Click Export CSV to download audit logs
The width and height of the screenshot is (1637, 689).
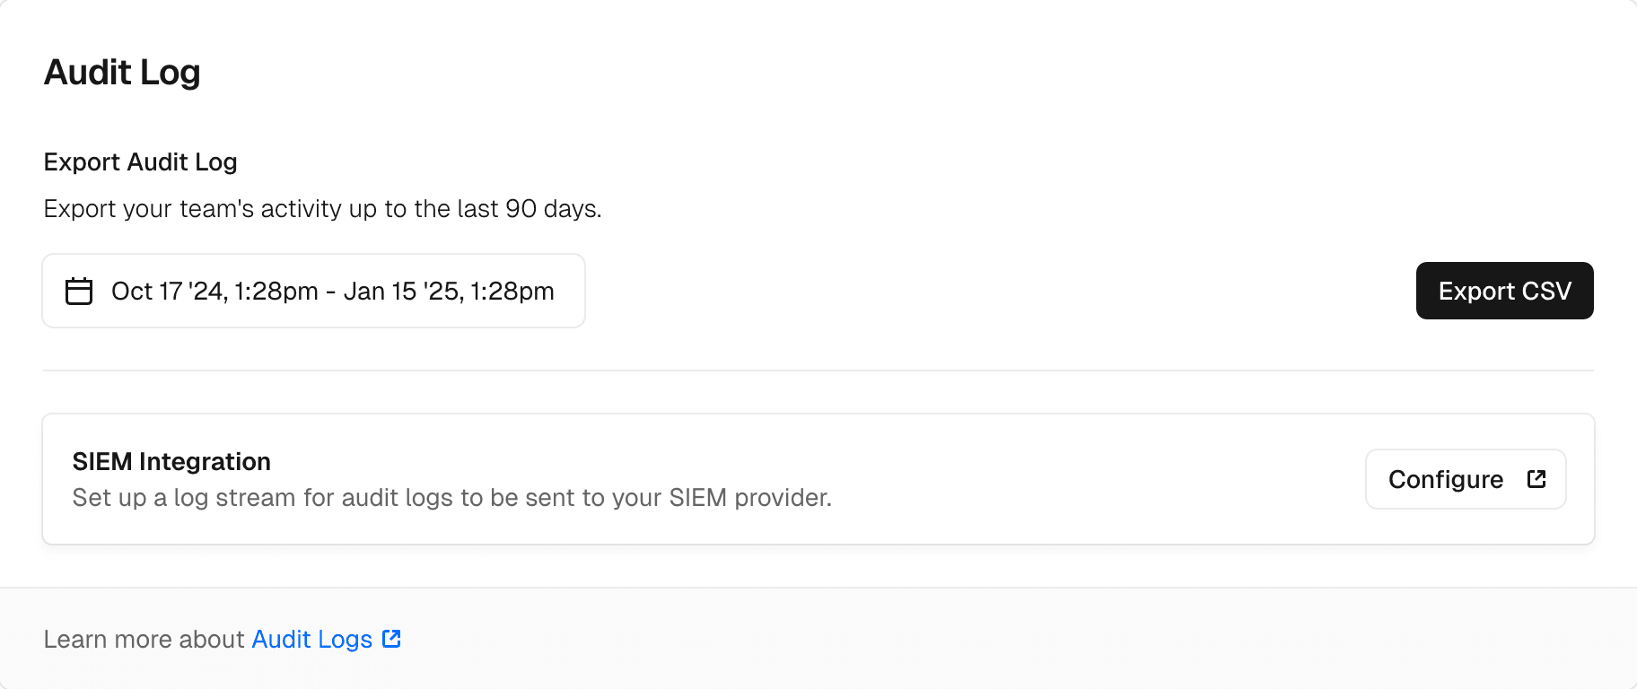1504,291
